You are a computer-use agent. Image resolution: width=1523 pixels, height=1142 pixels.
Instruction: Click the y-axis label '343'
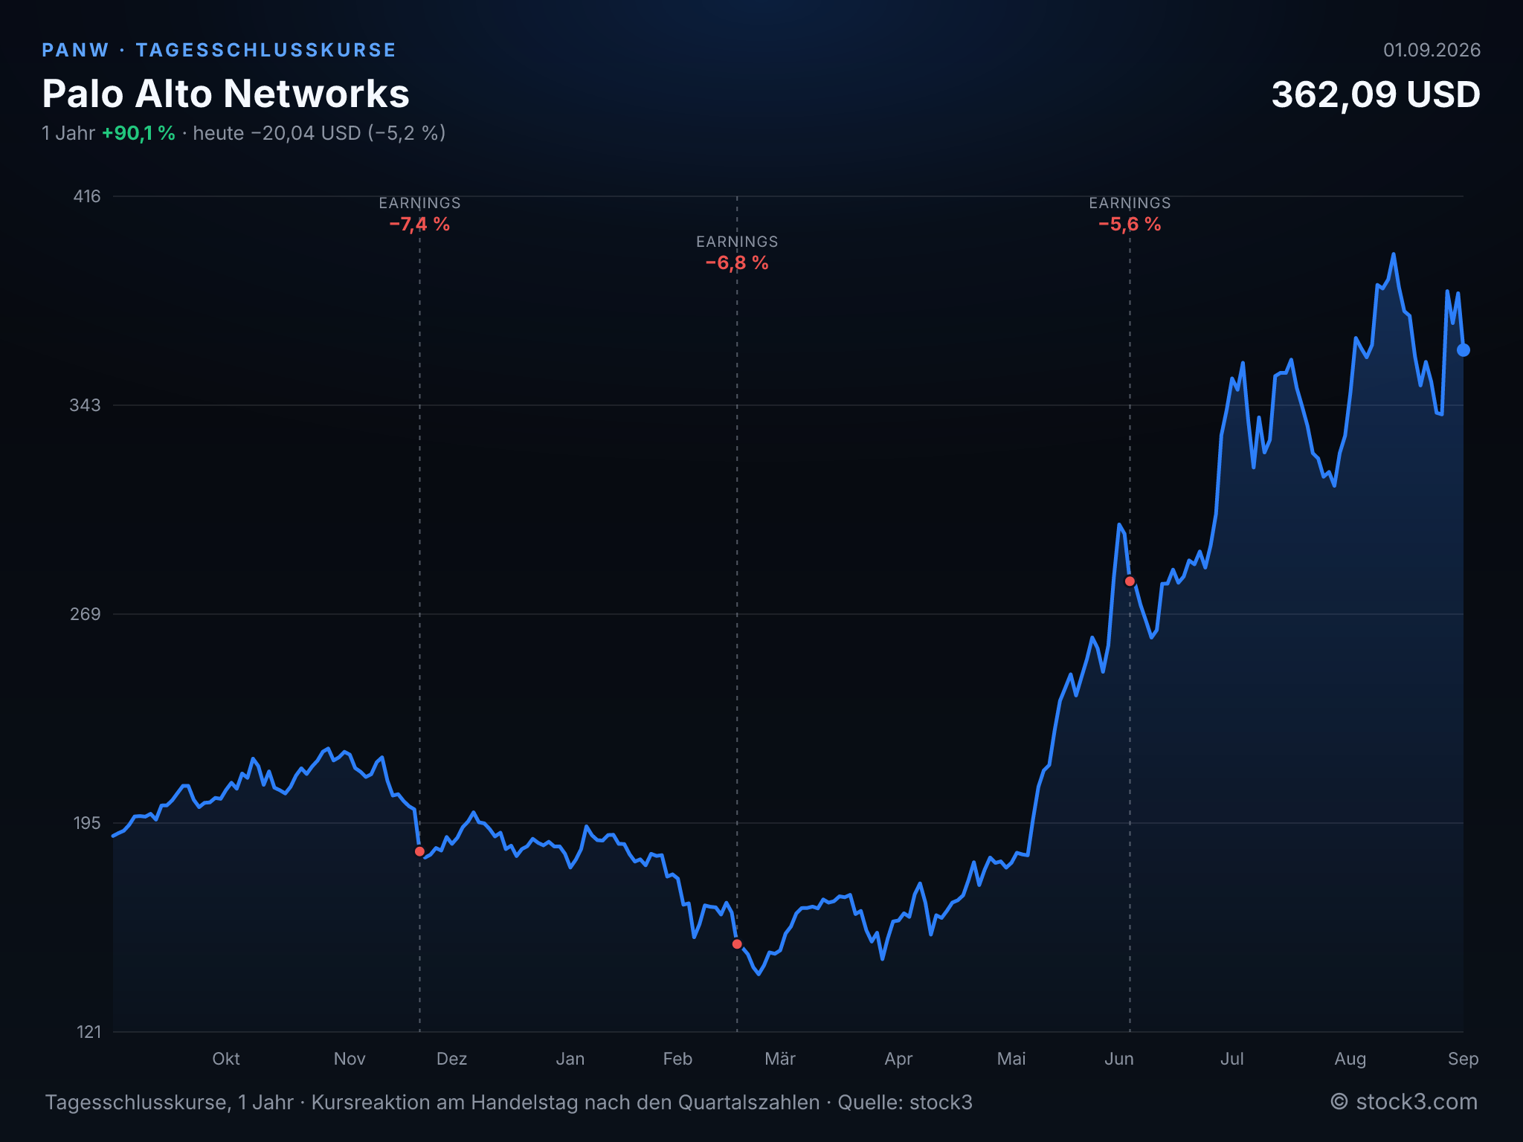pyautogui.click(x=85, y=405)
